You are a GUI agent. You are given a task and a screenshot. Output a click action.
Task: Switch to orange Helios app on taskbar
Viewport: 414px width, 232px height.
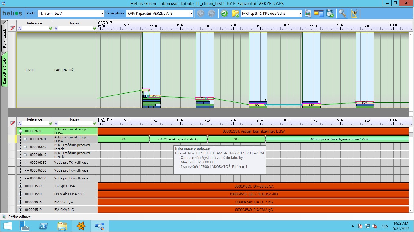(x=81, y=226)
